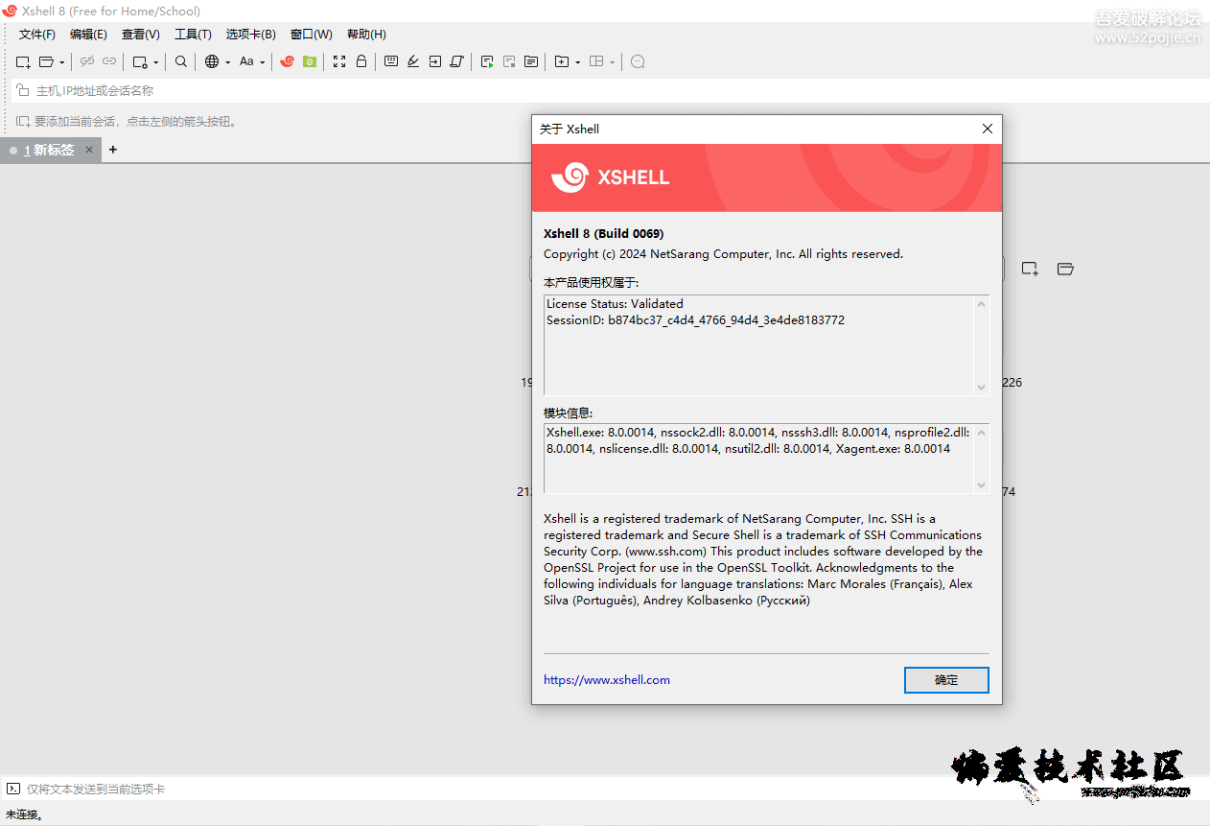1210x826 pixels.
Task: Click the lock screen padlock icon
Action: point(361,61)
